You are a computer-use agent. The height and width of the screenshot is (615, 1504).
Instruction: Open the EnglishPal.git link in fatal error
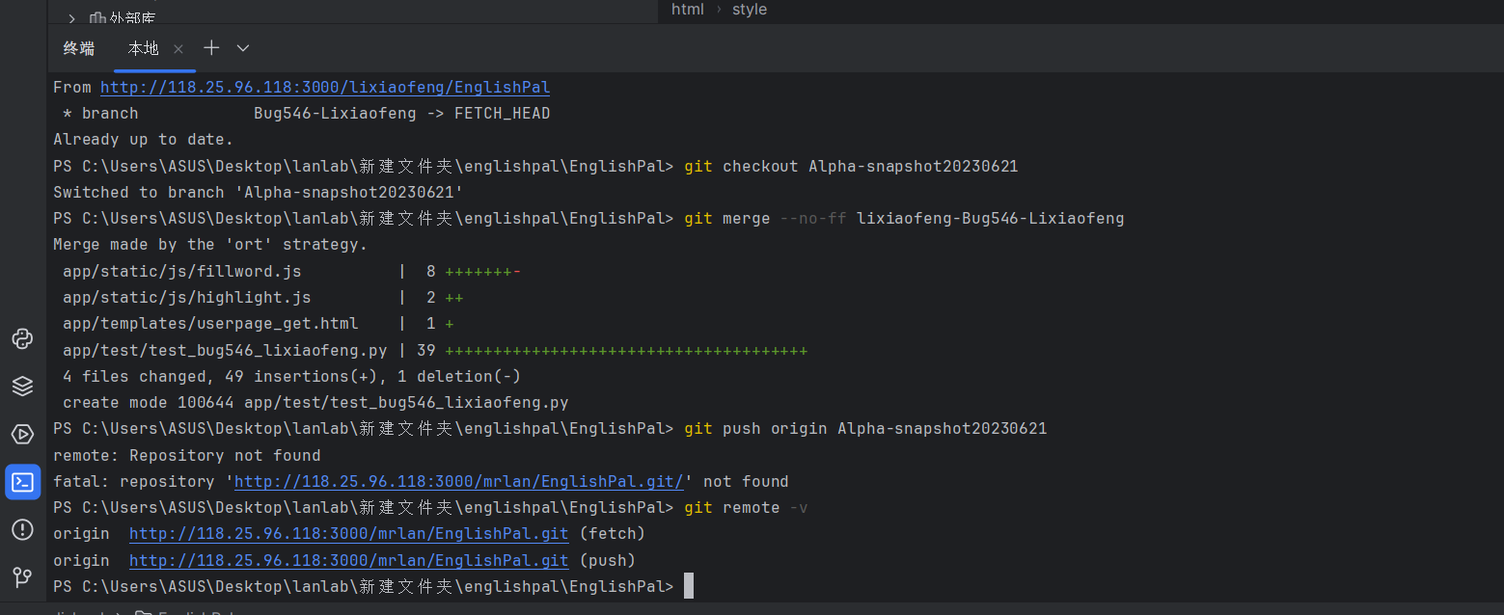click(x=458, y=481)
